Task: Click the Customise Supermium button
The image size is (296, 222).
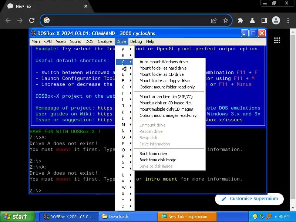Action: pos(249,199)
